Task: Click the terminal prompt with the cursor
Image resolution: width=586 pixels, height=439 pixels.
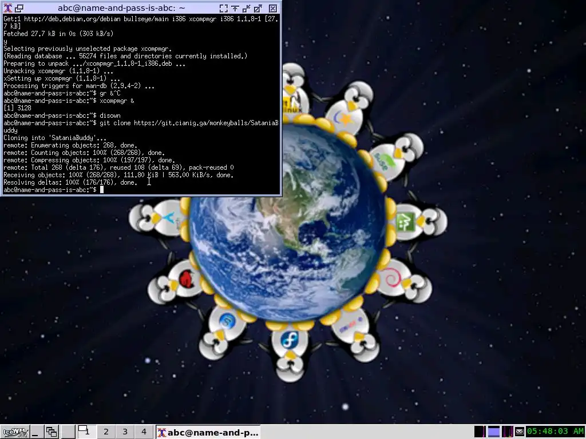Action: coord(53,190)
